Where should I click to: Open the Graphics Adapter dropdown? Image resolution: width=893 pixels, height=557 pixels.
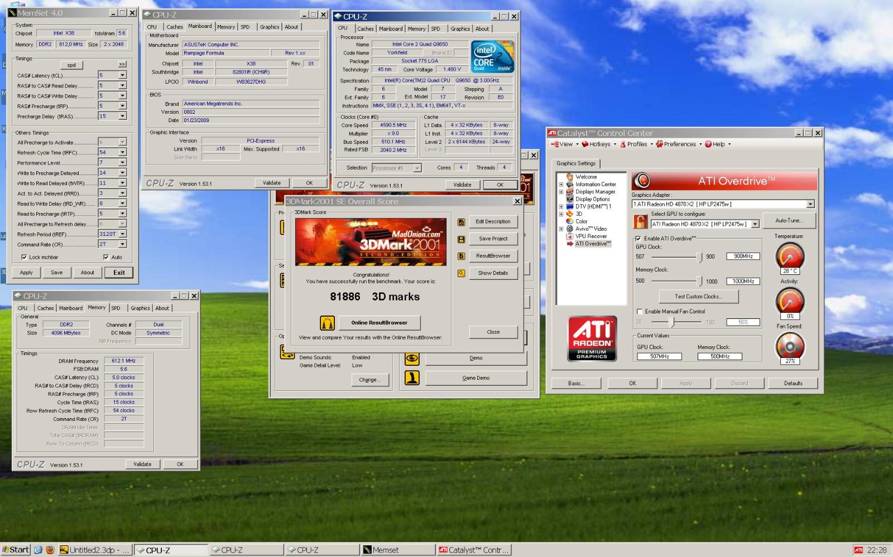[810, 204]
